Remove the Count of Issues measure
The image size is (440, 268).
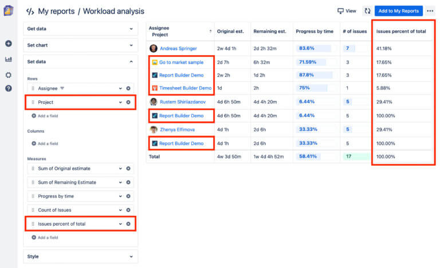[x=128, y=210]
